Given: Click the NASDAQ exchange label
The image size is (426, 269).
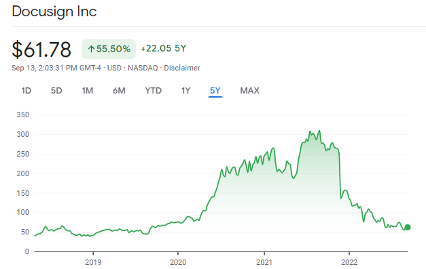Looking at the screenshot, I should (143, 68).
